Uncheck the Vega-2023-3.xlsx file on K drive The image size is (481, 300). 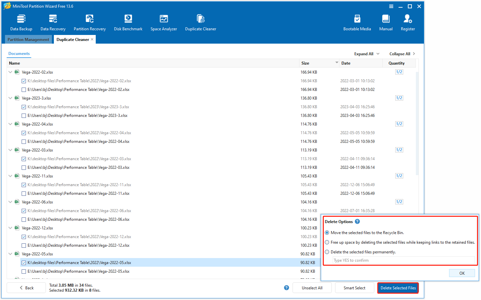[x=24, y=107]
